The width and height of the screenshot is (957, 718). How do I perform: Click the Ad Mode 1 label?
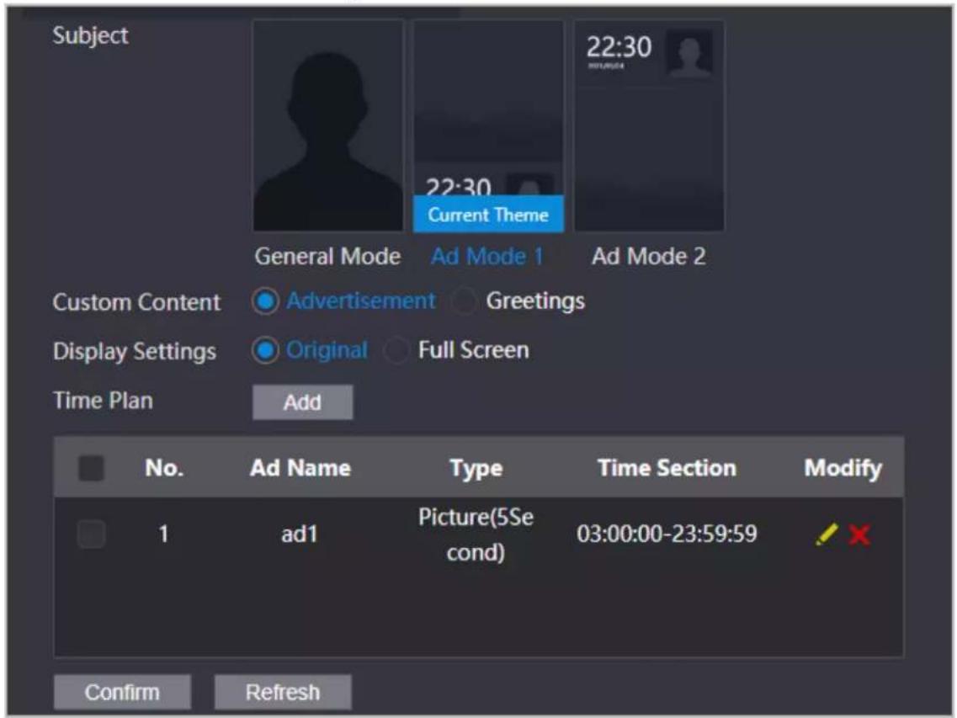pyautogui.click(x=487, y=257)
